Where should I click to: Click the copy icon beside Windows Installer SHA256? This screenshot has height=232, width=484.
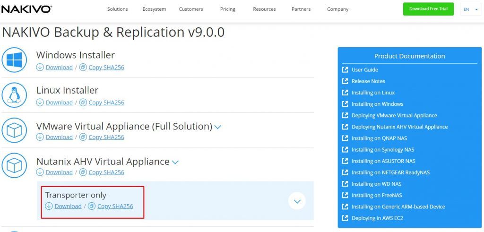83,67
